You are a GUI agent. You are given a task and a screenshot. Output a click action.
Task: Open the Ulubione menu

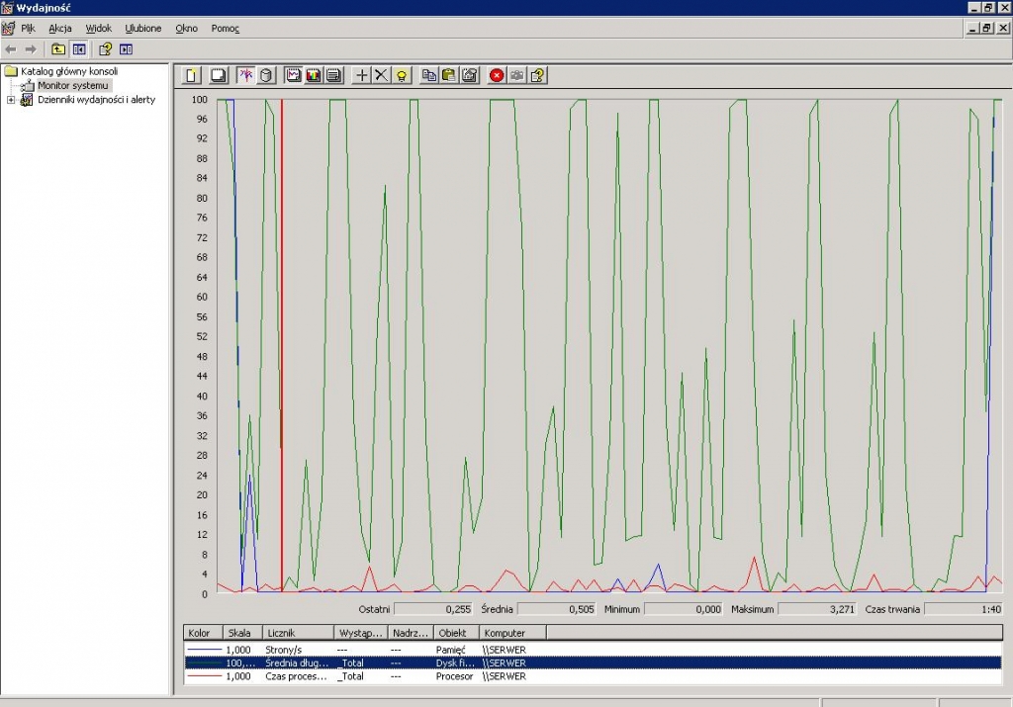[x=143, y=29]
